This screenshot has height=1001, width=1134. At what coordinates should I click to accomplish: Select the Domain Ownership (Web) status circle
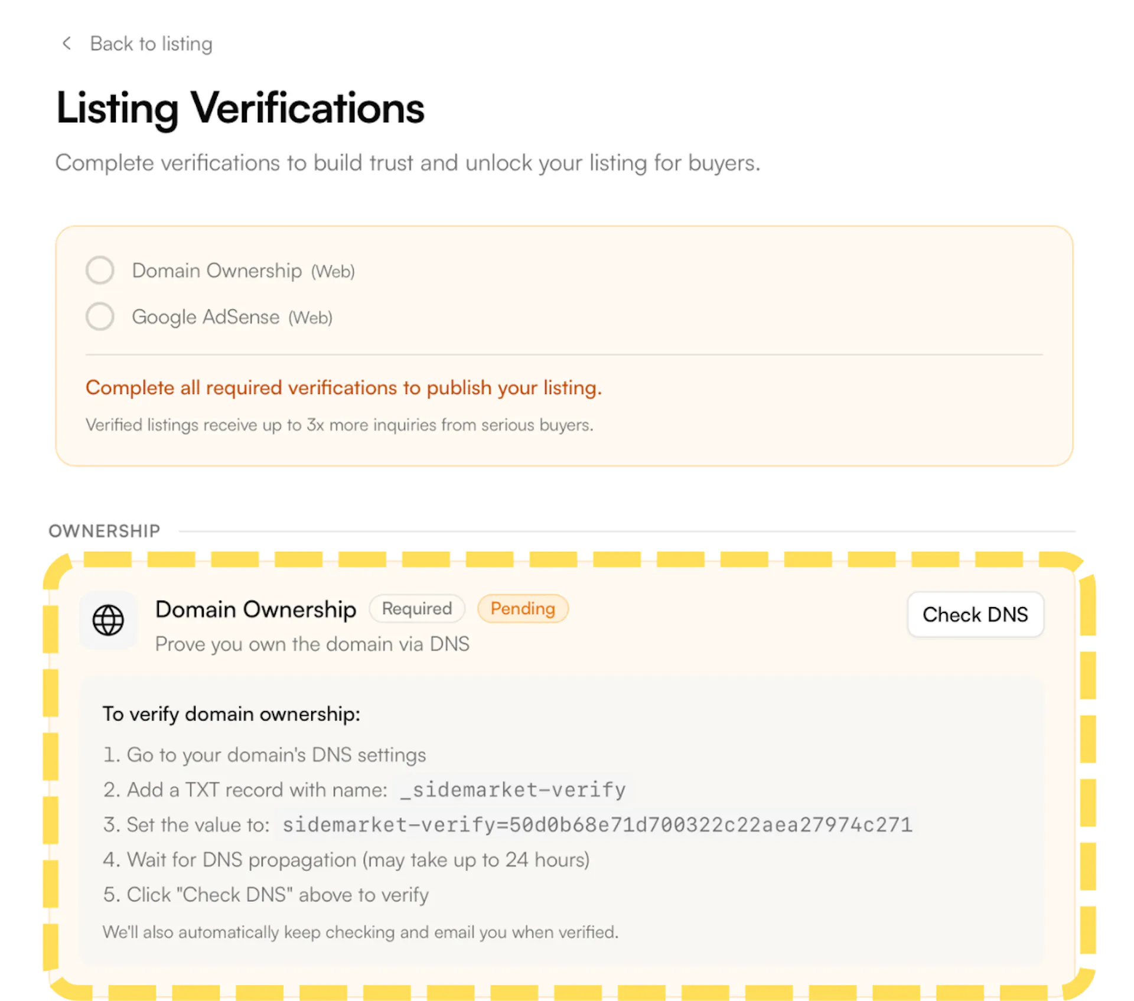point(100,270)
